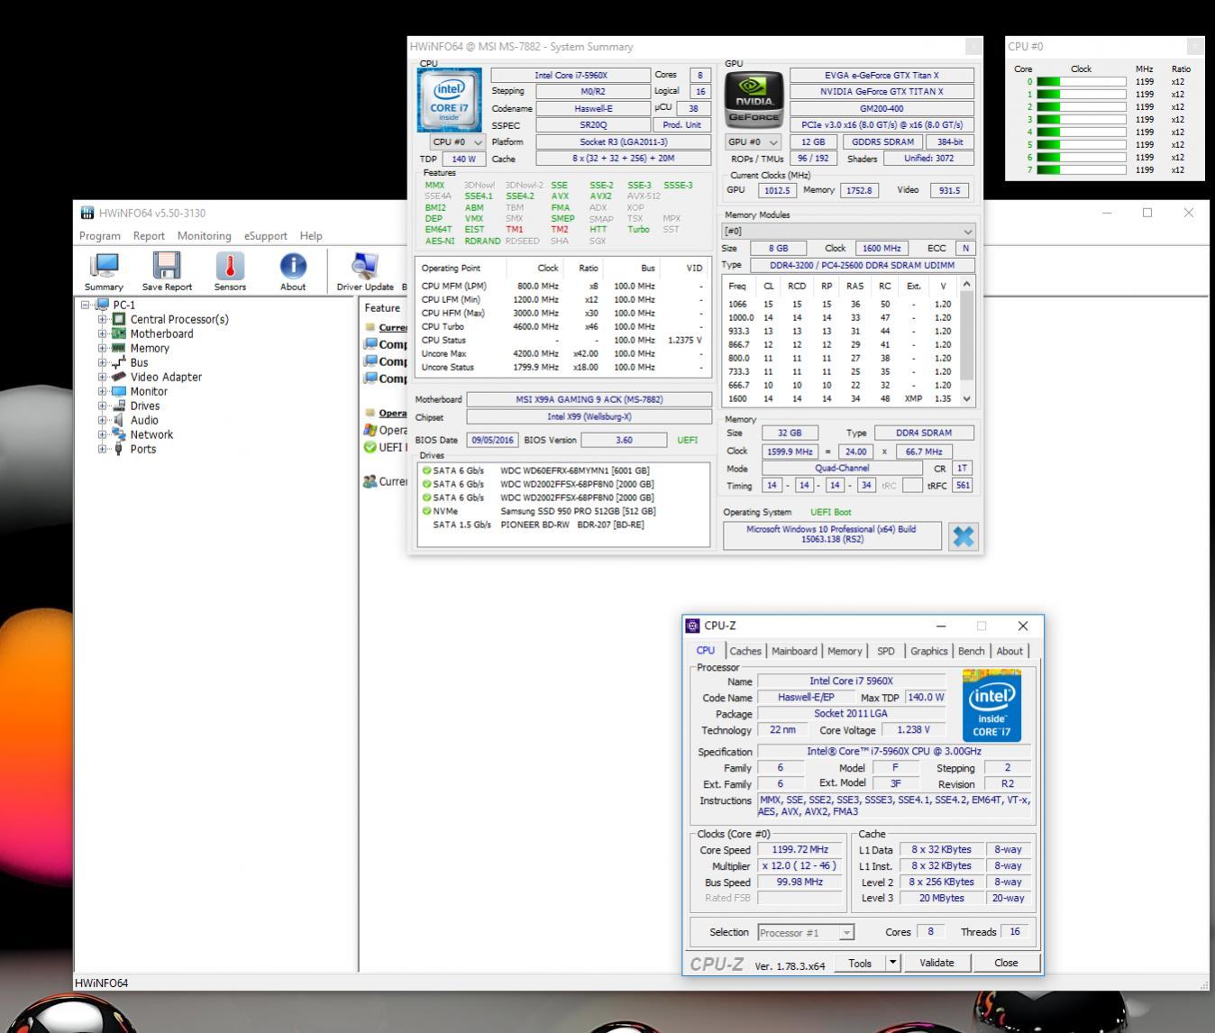This screenshot has width=1215, height=1033.
Task: Click the PC-1 computer icon in tree
Action: (x=102, y=305)
